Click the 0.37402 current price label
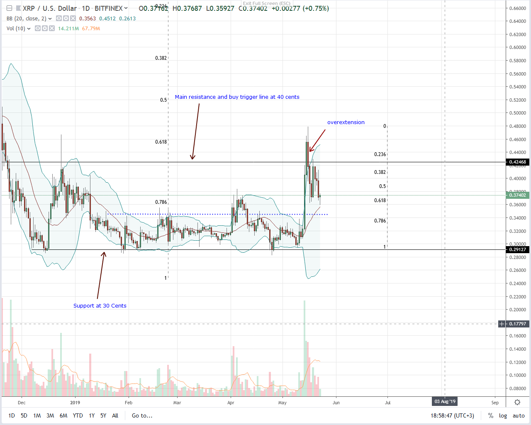The height and width of the screenshot is (425, 531). click(517, 195)
